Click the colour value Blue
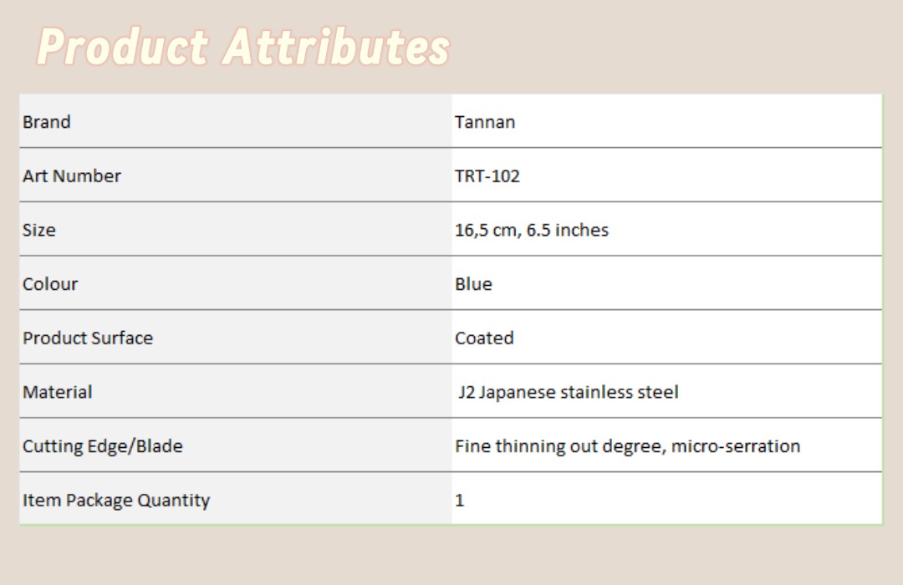 pos(473,284)
